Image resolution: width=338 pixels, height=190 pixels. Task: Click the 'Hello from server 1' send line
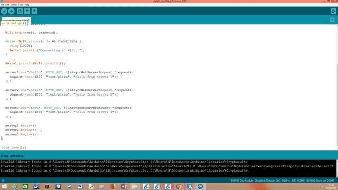(63, 77)
